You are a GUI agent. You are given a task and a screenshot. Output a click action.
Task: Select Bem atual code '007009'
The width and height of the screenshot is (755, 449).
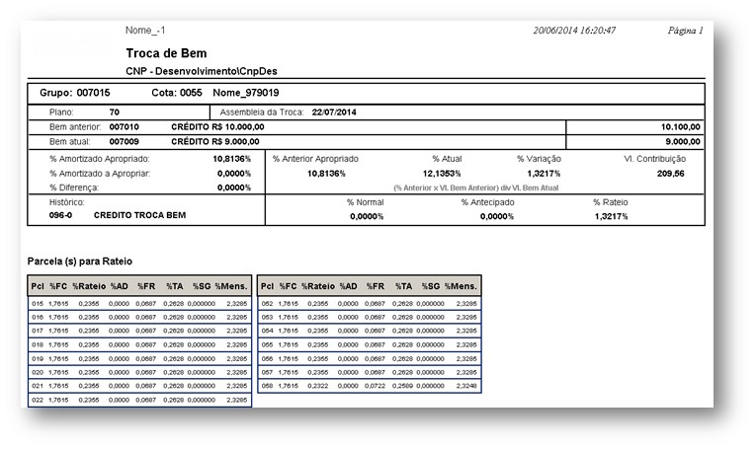coord(125,142)
